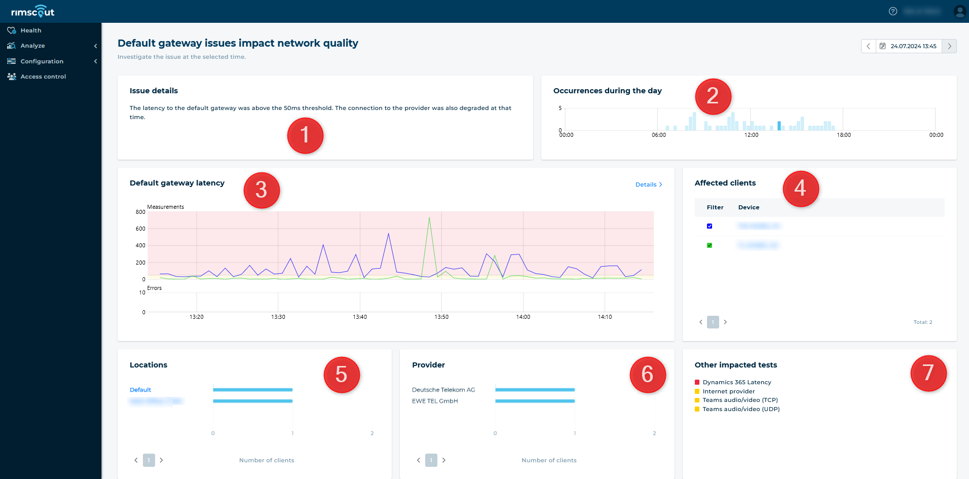Open Details link for gateway latency

pos(649,185)
